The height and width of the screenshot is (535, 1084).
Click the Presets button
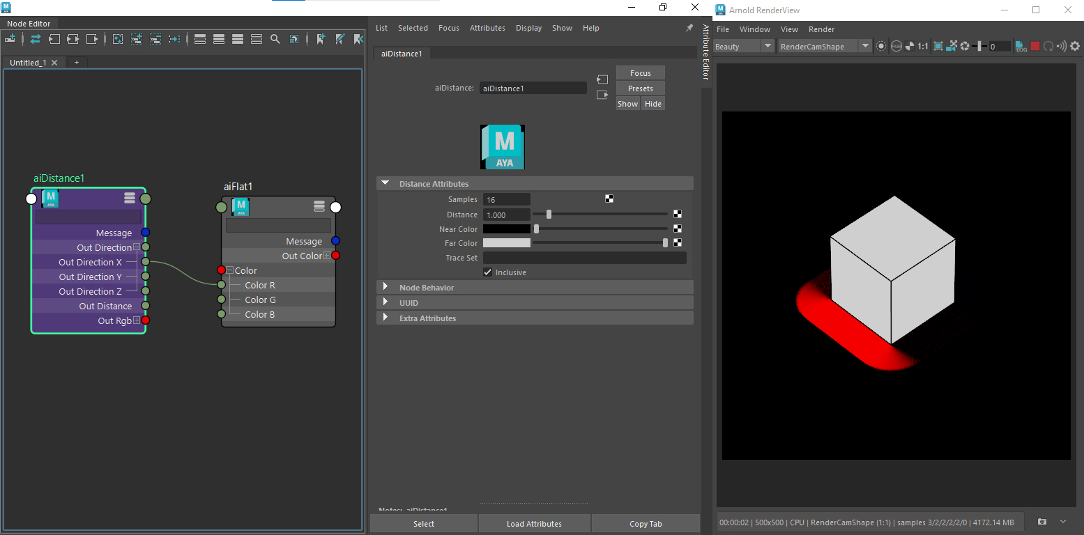tap(641, 88)
